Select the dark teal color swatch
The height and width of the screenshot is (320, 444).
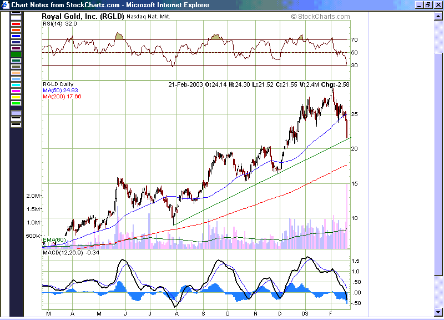16,61
